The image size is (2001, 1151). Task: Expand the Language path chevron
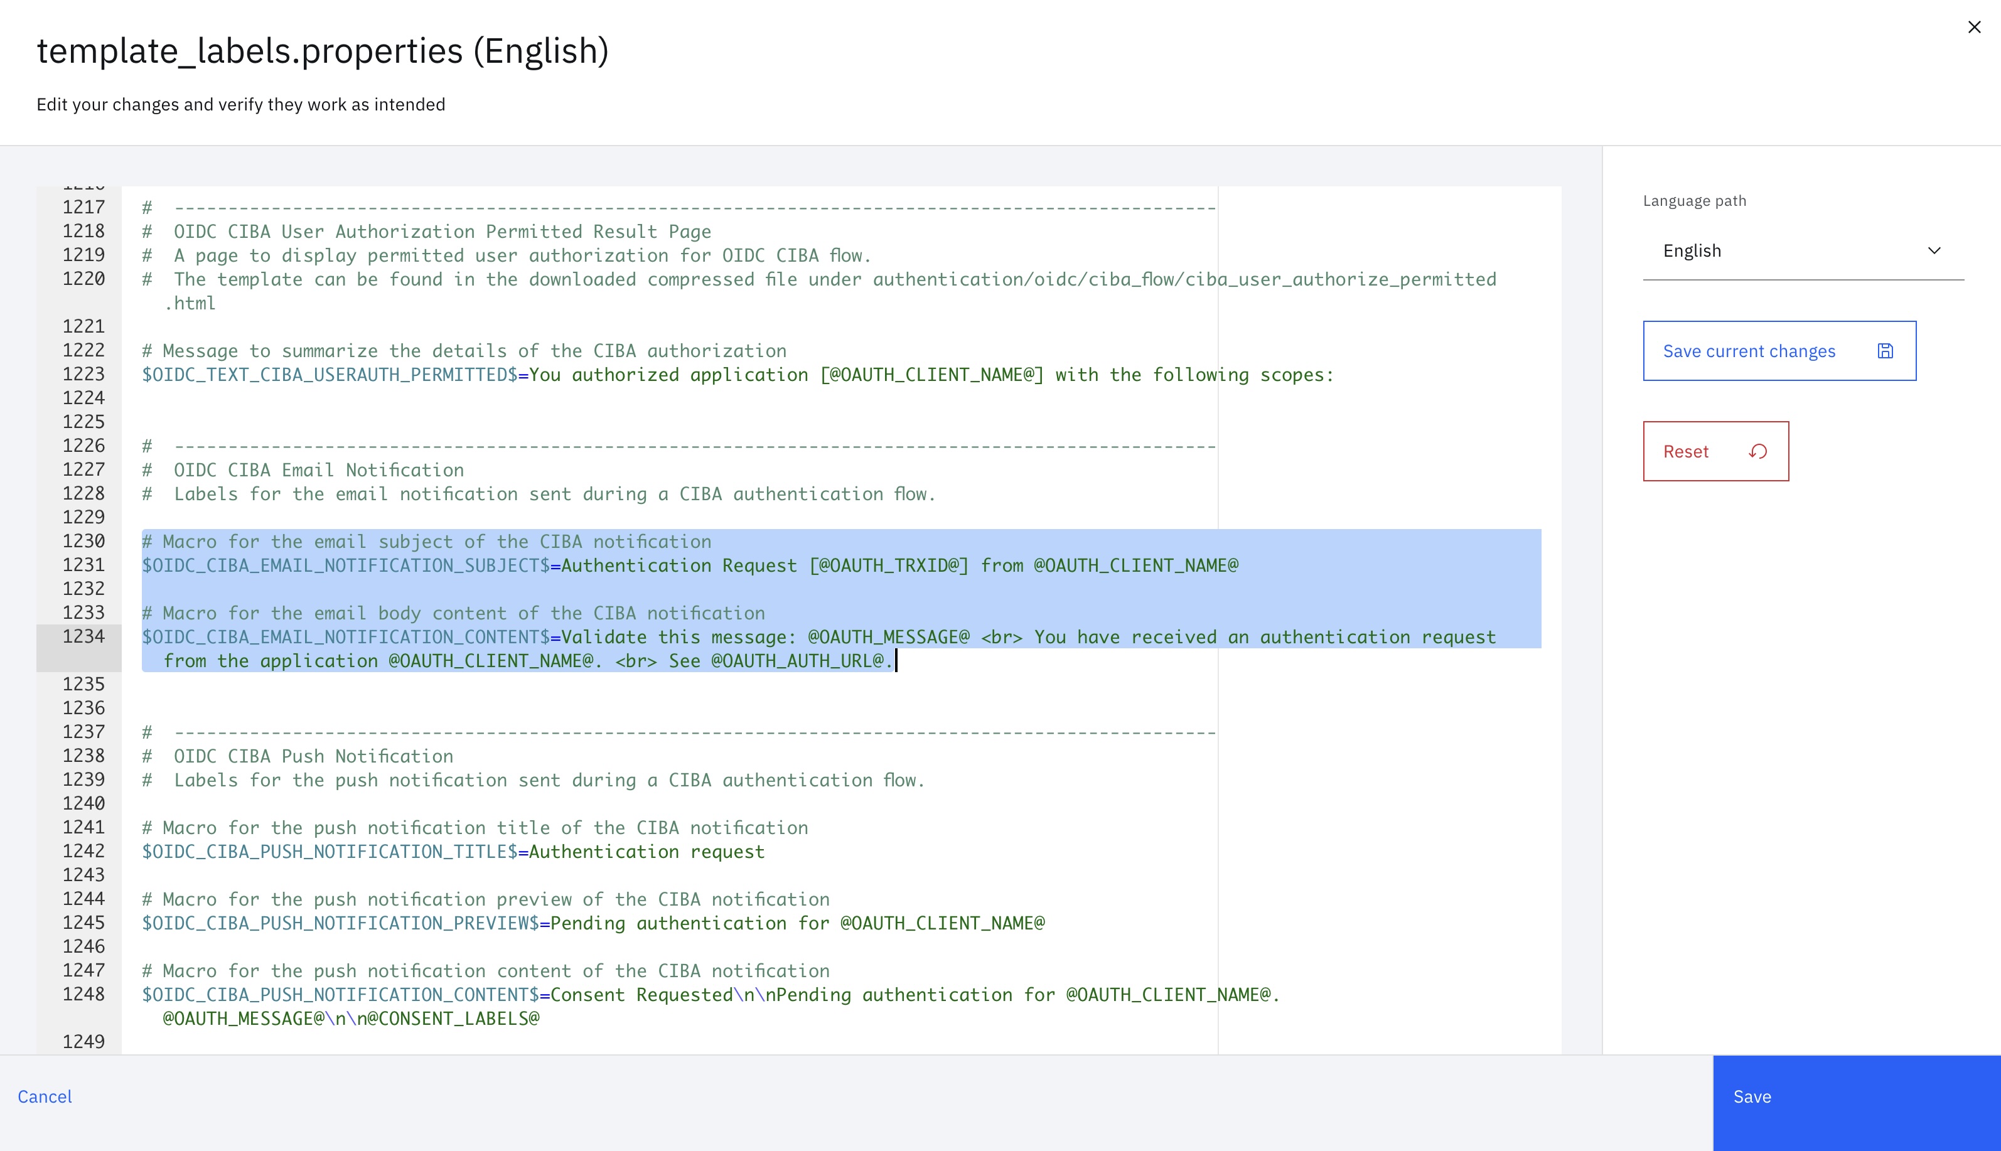(1934, 250)
